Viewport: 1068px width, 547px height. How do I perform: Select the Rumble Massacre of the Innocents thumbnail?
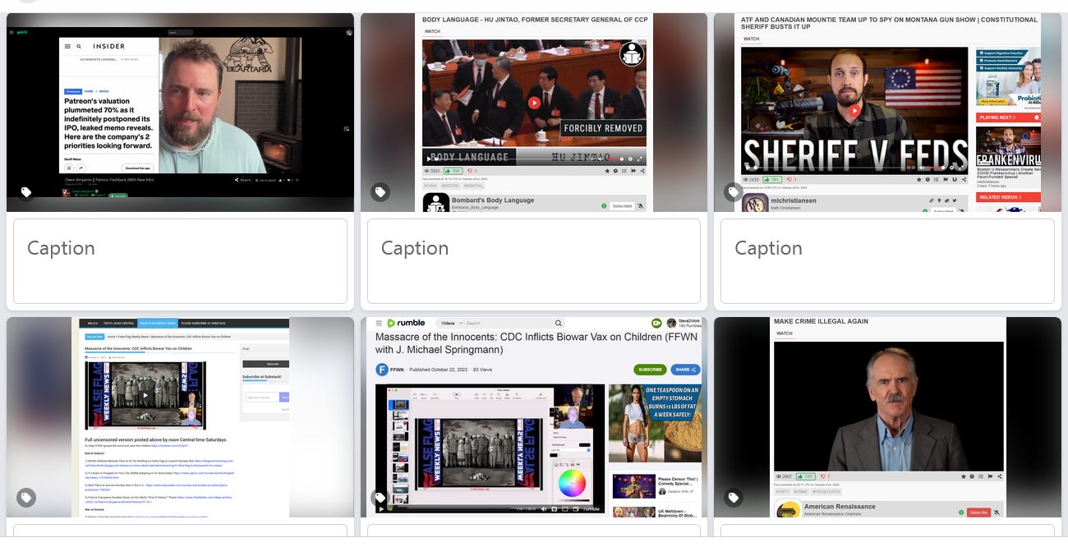pos(534,417)
